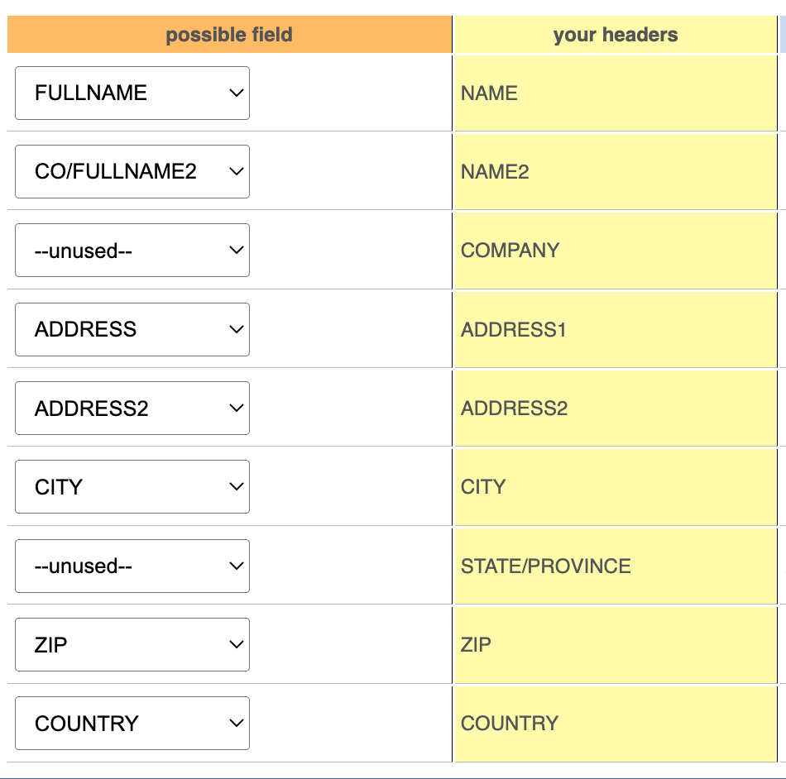The width and height of the screenshot is (786, 779).
Task: Click the 'your headers' column header
Action: [x=615, y=35]
